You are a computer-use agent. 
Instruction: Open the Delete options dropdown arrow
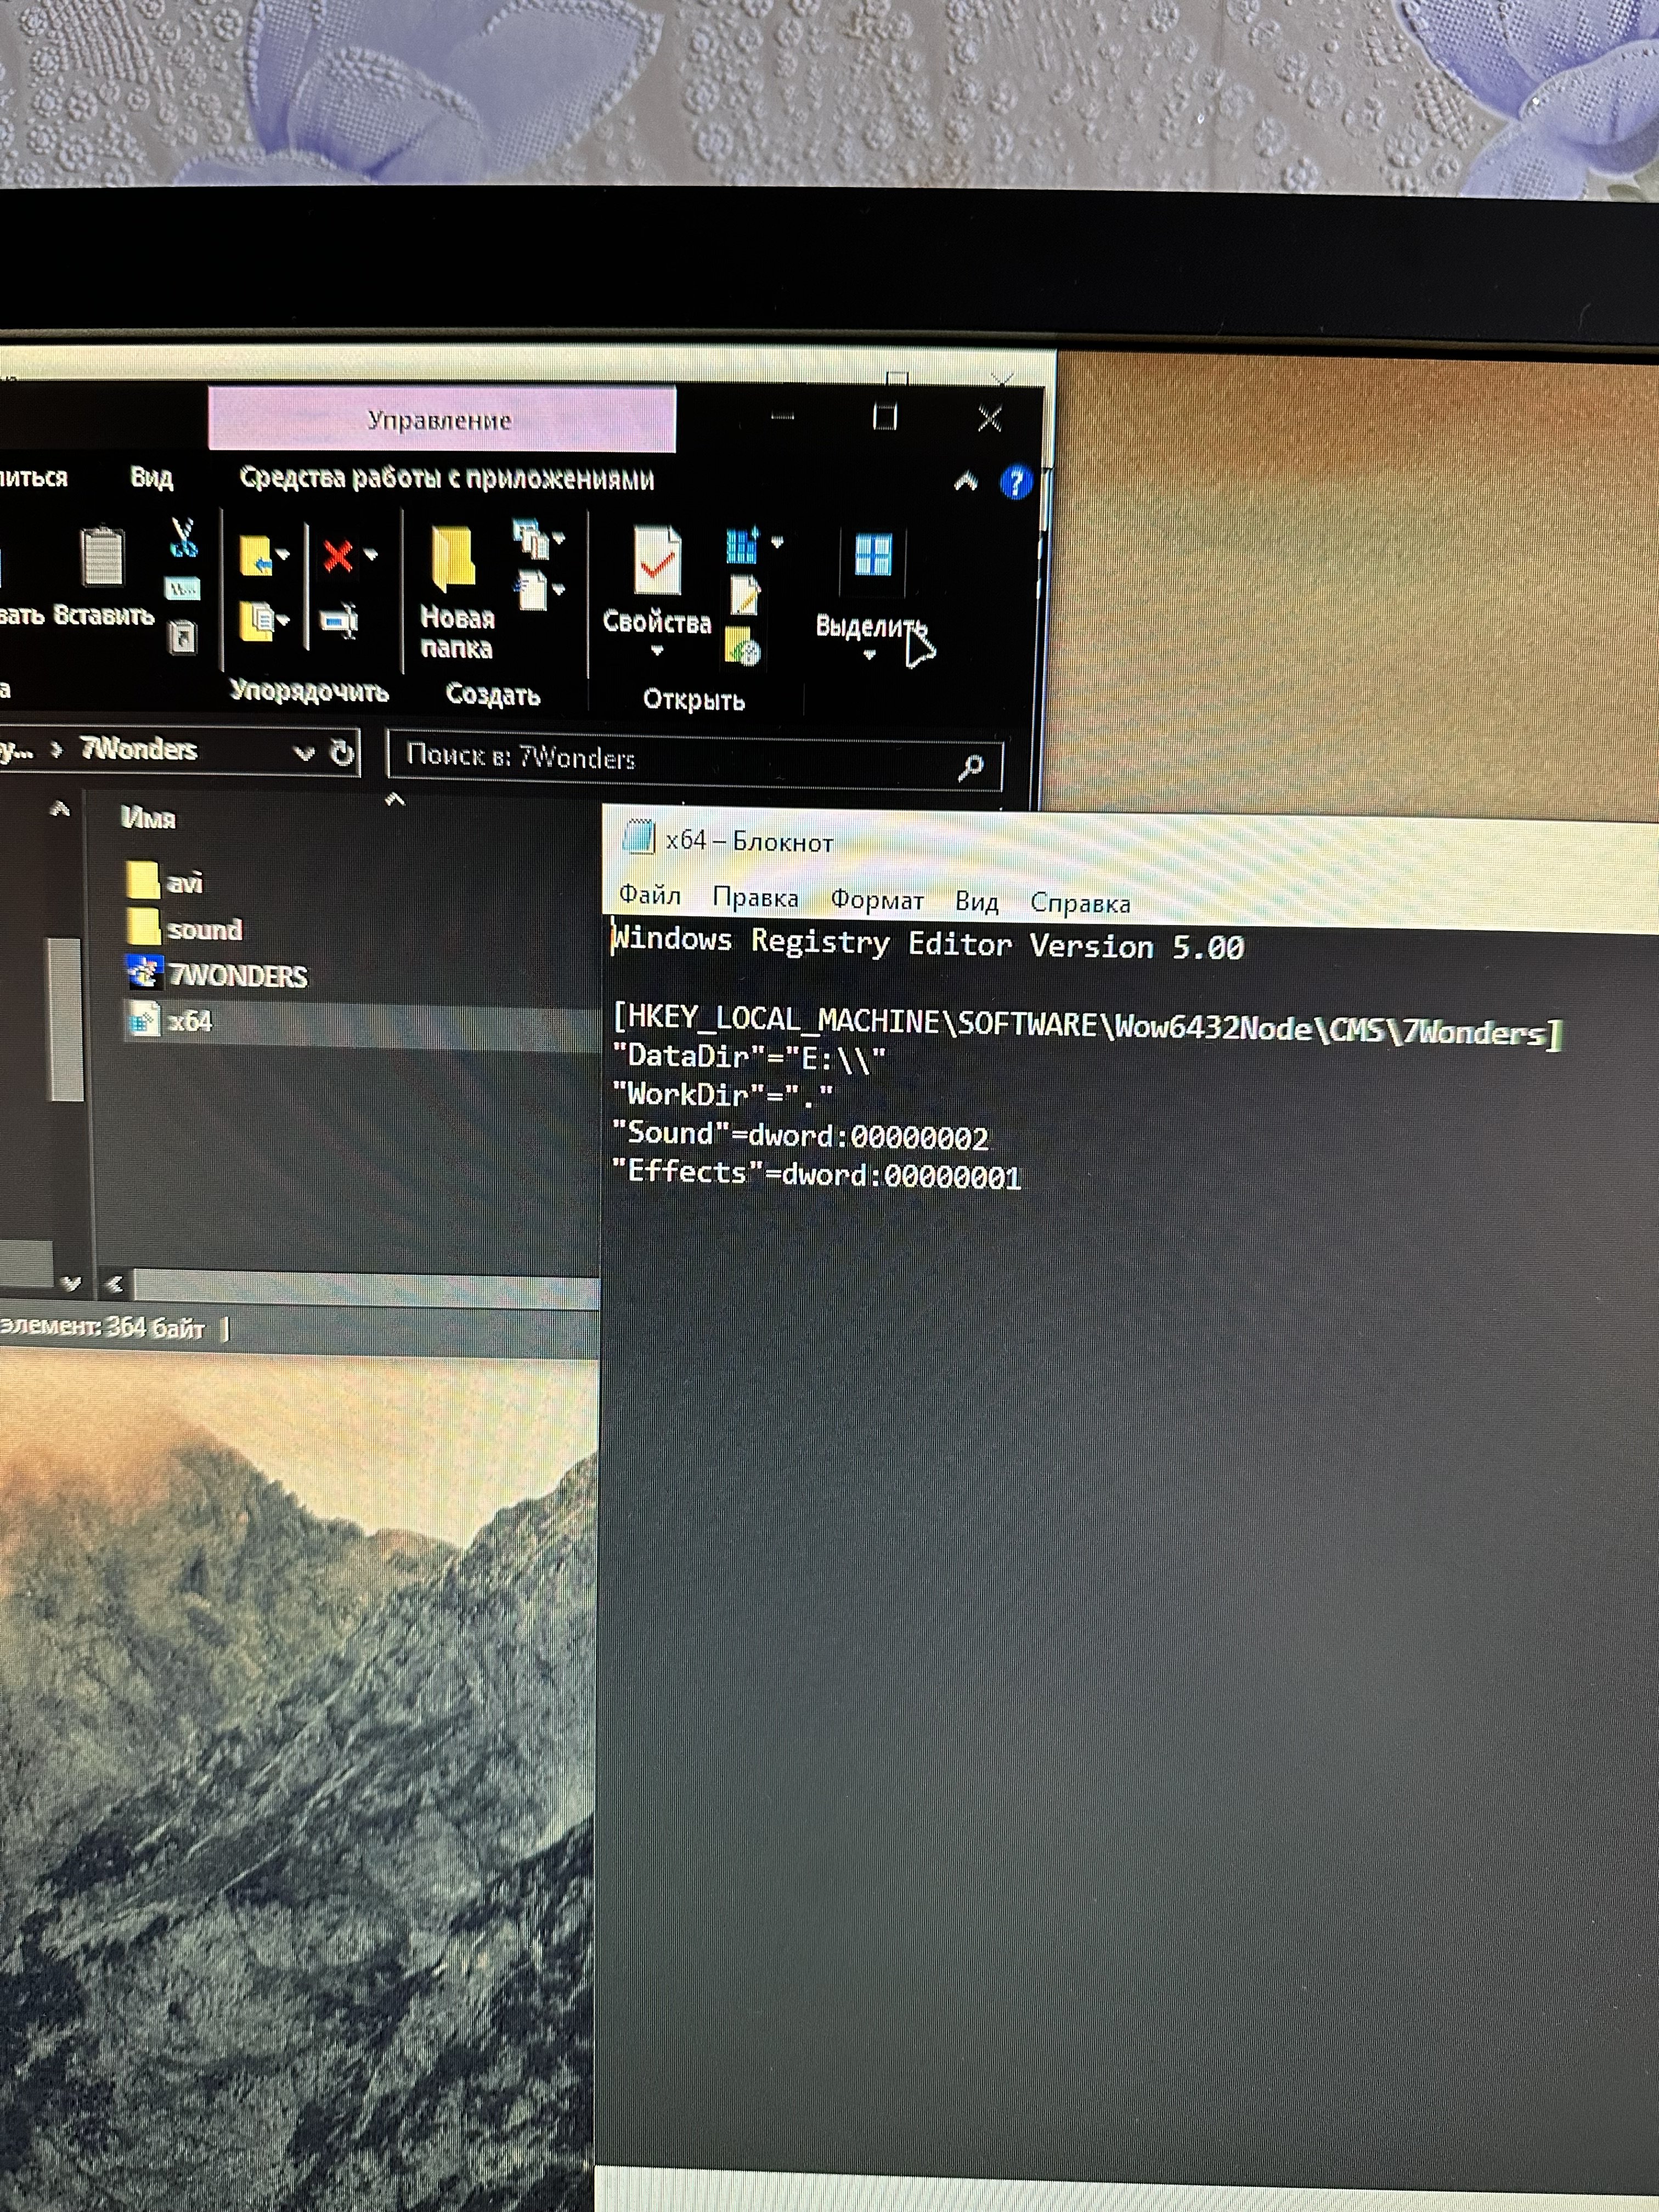point(371,555)
